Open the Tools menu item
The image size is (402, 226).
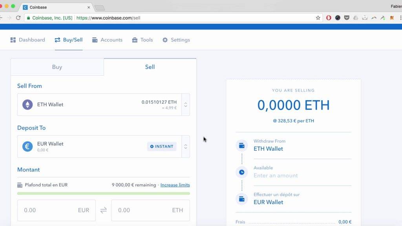pyautogui.click(x=142, y=40)
